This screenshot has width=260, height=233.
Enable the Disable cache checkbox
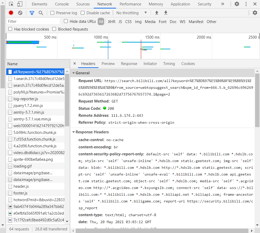pyautogui.click(x=83, y=13)
